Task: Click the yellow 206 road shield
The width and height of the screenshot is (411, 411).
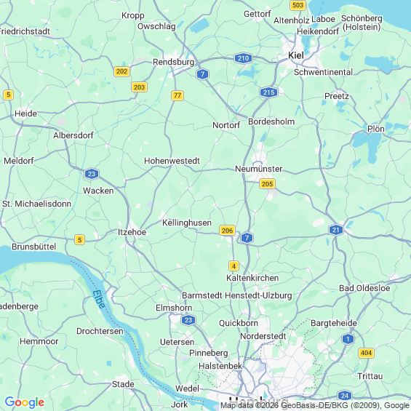Action: pyautogui.click(x=227, y=230)
